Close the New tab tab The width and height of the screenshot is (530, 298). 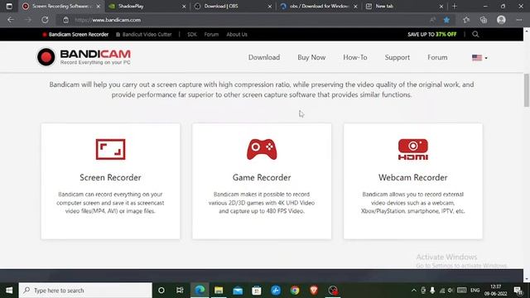441,6
